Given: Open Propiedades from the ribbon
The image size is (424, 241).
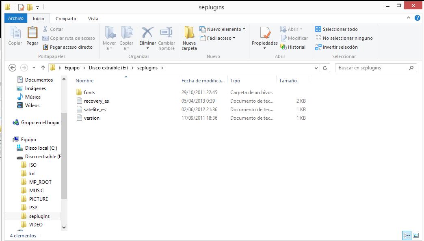Looking at the screenshot, I should (x=265, y=33).
